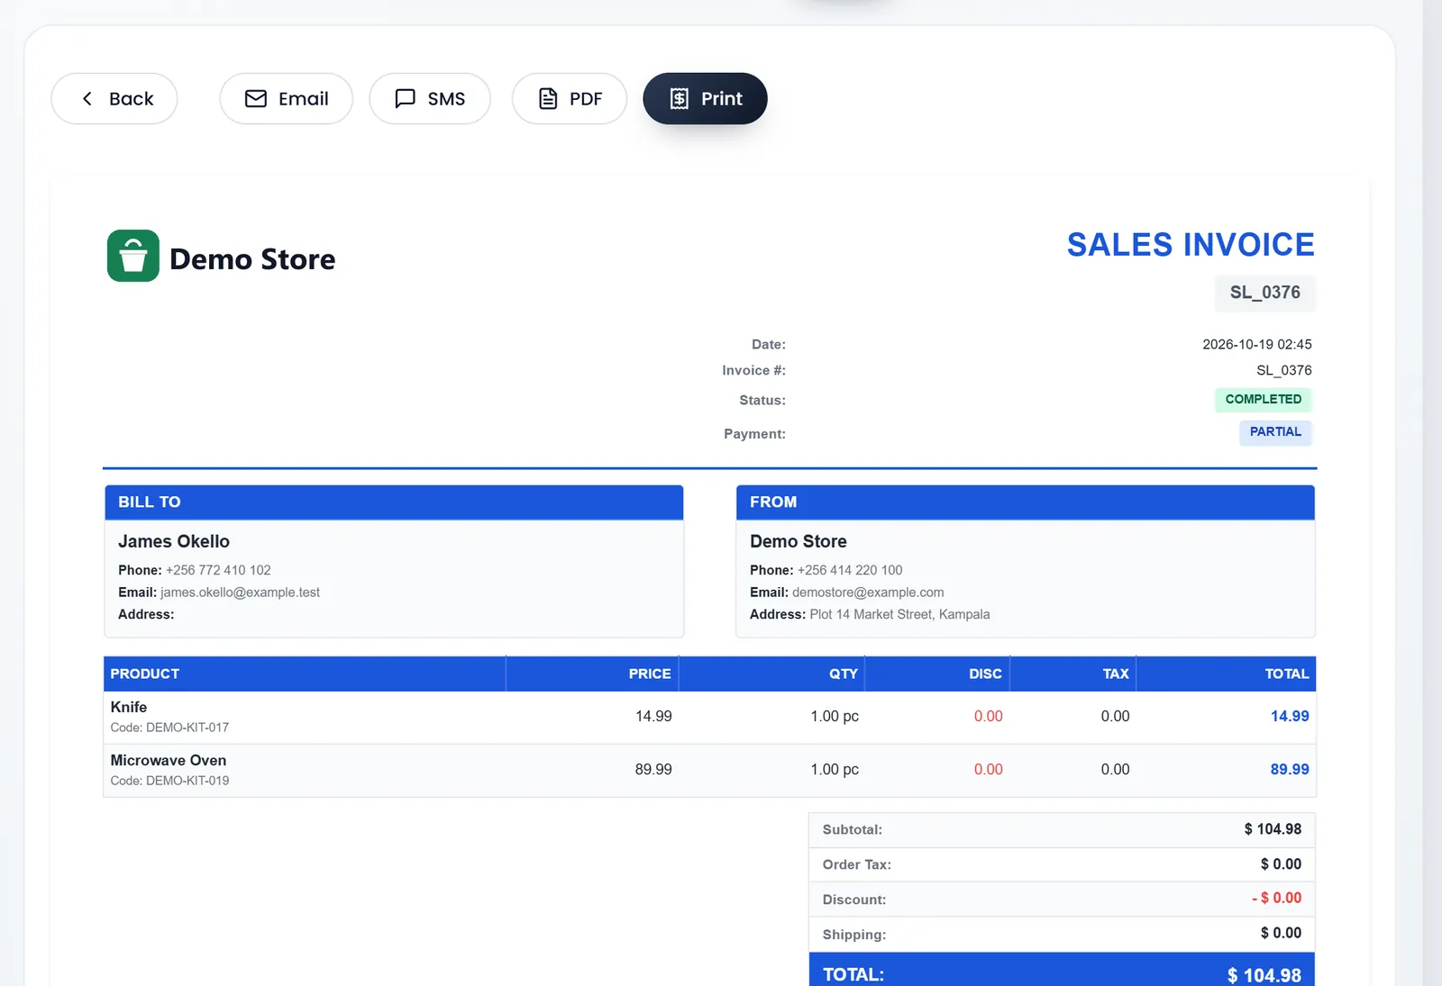Click the Order Tax label
Screen dimensions: 1442x986
coord(857,864)
